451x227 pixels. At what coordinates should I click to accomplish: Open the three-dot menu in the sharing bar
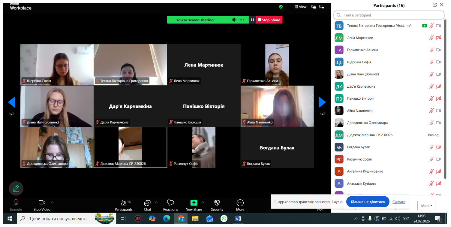242,20
